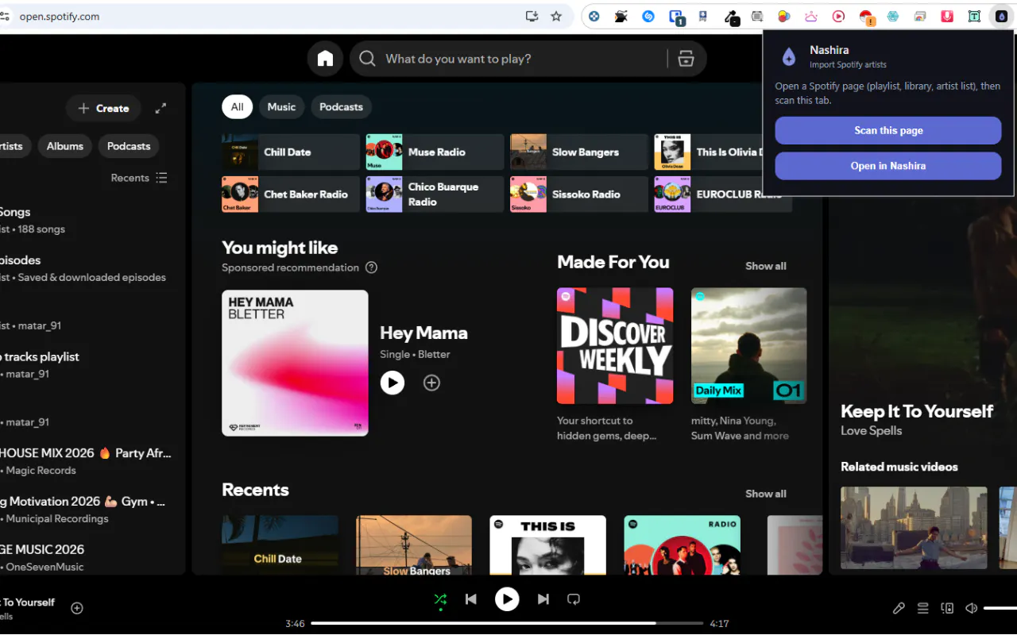Bookmark this tab with the star icon
1017x635 pixels.
(556, 16)
